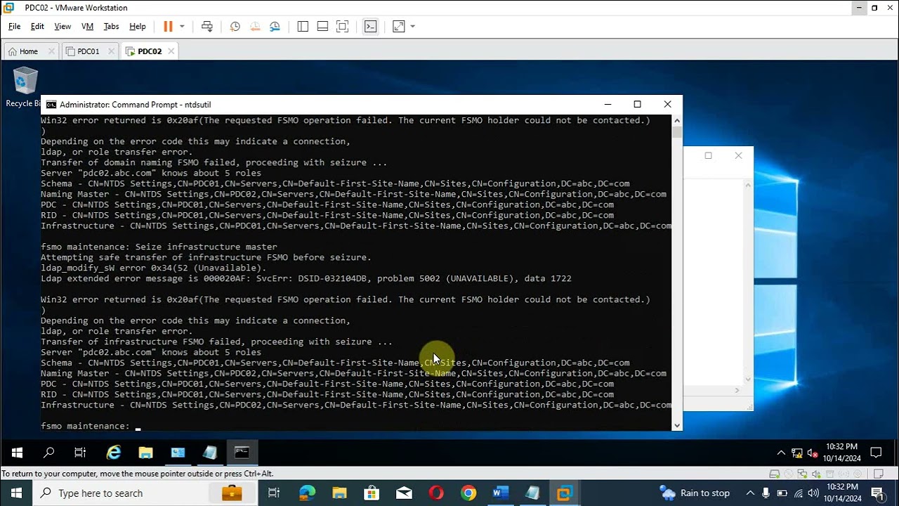Close the PDC01 tab
The height and width of the screenshot is (506, 899).
coord(111,51)
